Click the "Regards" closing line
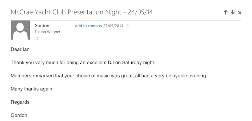The height and width of the screenshot is (121, 252). 20,102
